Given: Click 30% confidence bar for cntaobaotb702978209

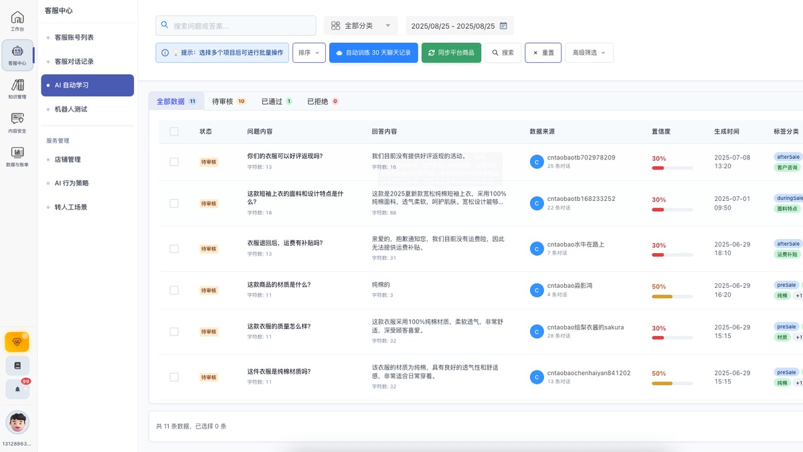Looking at the screenshot, I should click(673, 168).
